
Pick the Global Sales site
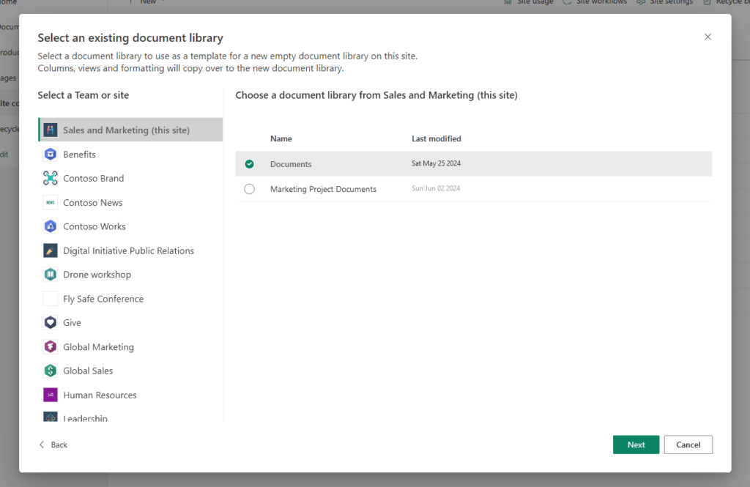point(130,371)
